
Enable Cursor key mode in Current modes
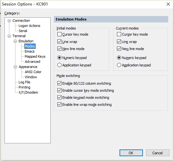coord(119,34)
